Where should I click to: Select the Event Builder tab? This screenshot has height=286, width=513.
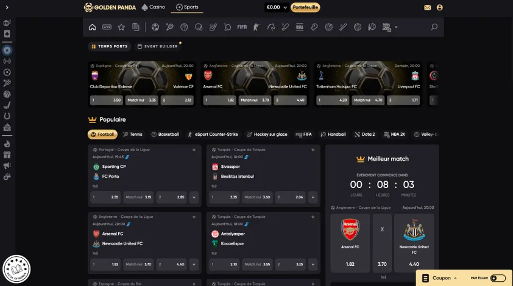click(158, 46)
